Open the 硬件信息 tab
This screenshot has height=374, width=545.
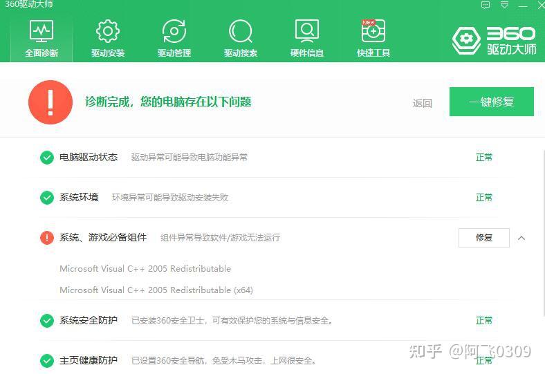coord(307,38)
